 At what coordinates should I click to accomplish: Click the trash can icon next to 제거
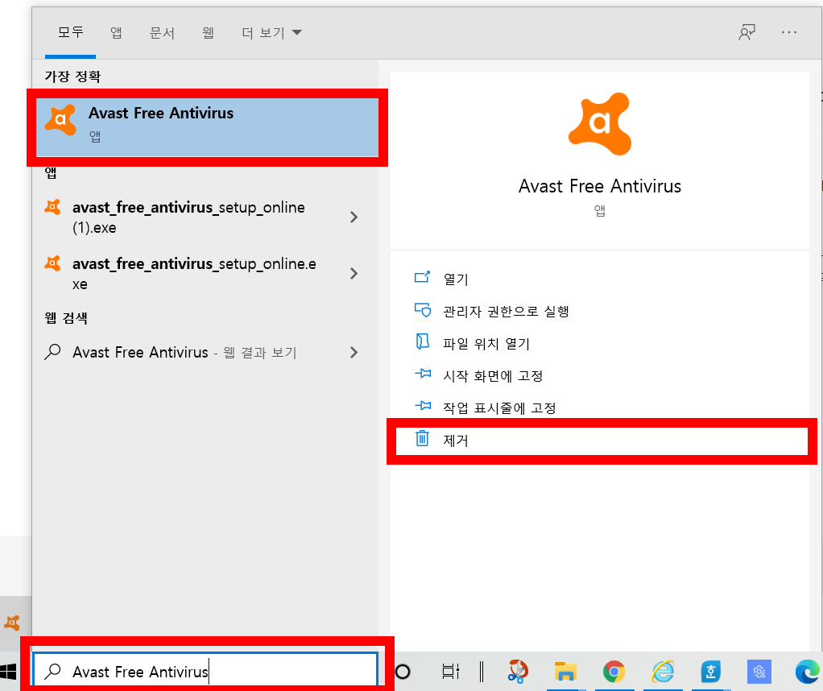422,438
